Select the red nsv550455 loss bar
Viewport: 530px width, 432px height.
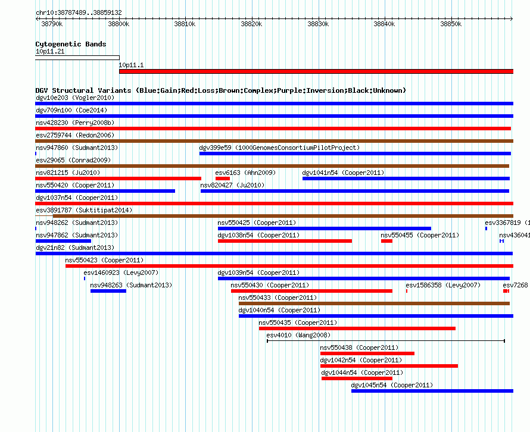pos(386,241)
